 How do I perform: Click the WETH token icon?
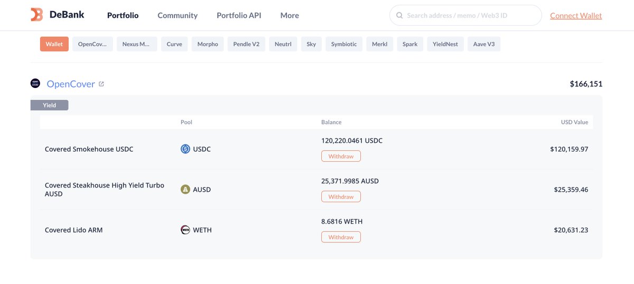(185, 230)
